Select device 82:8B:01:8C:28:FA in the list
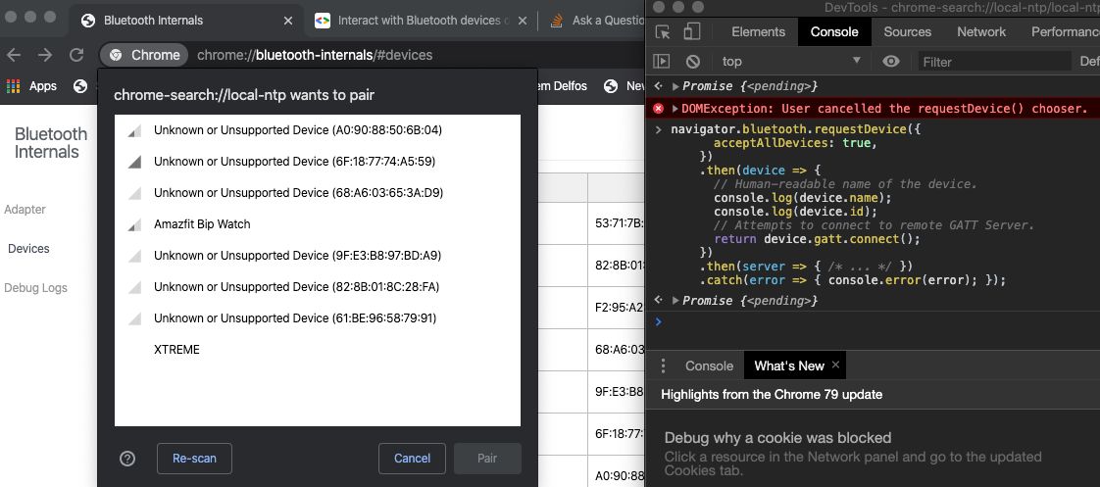The image size is (1100, 487). (317, 287)
